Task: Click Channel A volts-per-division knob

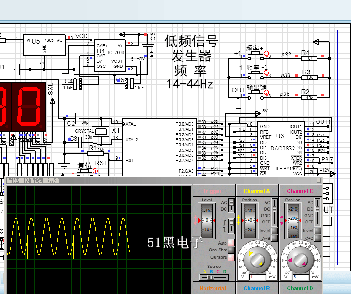Action: (257, 260)
